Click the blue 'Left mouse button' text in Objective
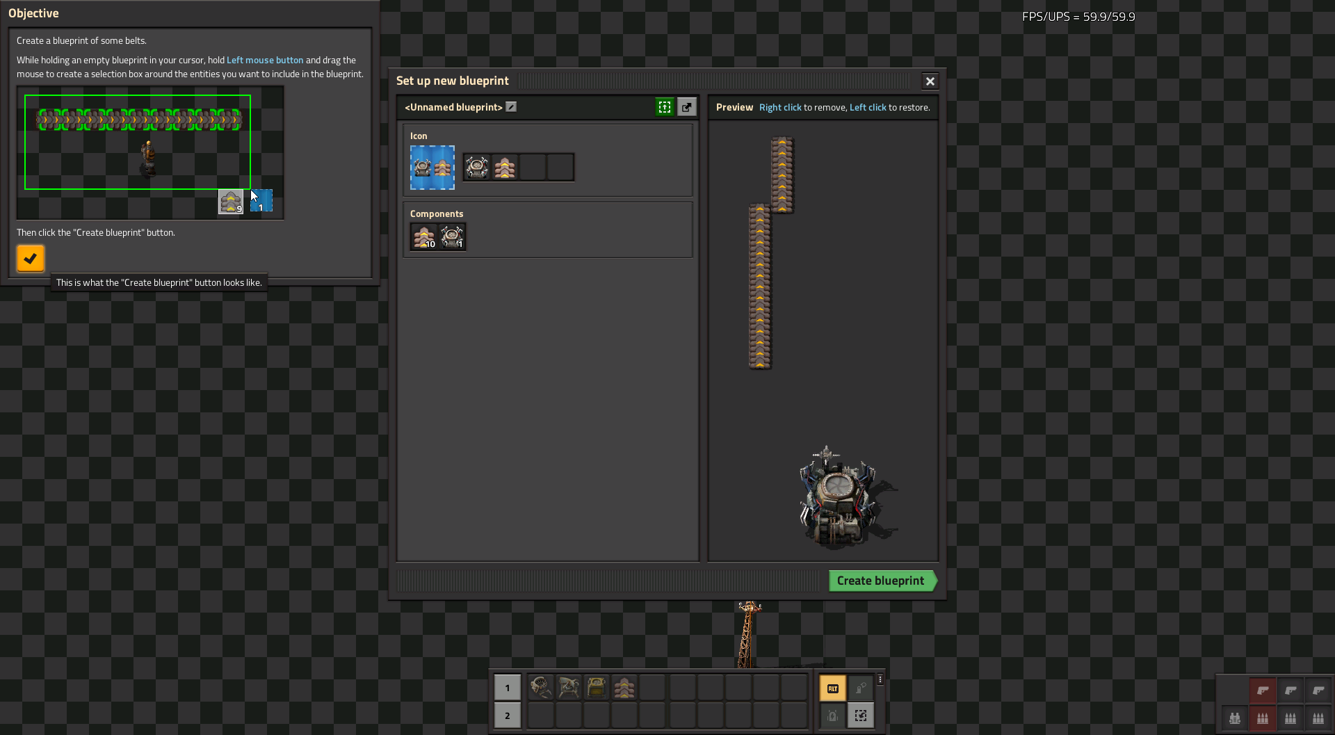Viewport: 1335px width, 735px height. point(265,60)
